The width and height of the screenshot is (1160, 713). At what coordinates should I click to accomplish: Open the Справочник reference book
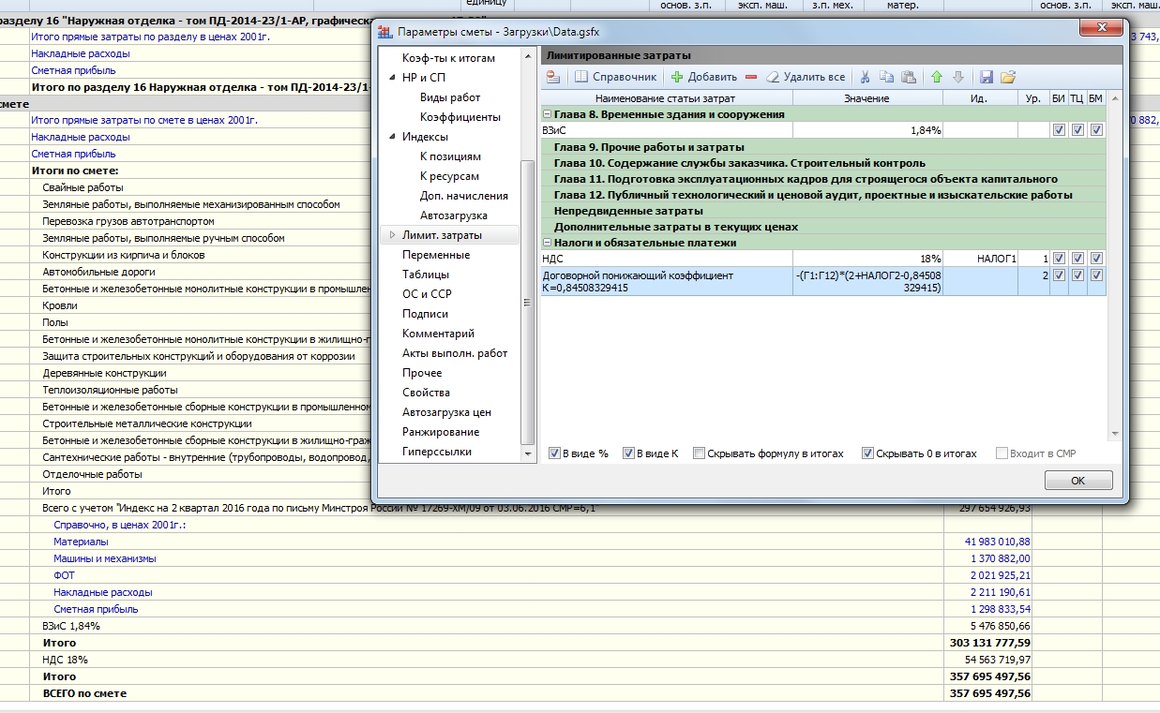coord(616,78)
